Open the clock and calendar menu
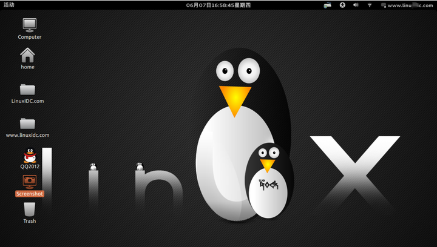The image size is (437, 247). (218, 5)
